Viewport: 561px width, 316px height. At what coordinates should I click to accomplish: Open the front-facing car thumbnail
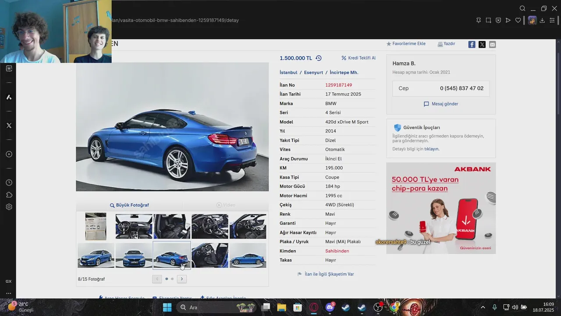tap(134, 255)
